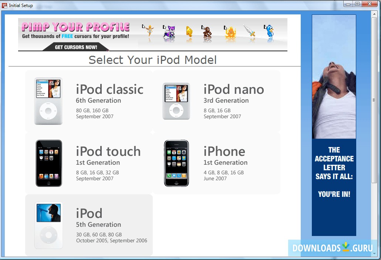Click the GET CURSORS NOW! button

[76, 47]
